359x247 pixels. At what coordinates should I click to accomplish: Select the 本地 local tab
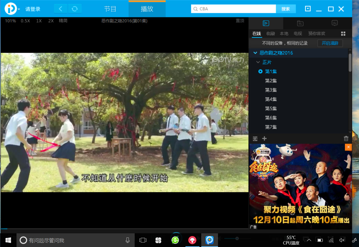pyautogui.click(x=284, y=34)
